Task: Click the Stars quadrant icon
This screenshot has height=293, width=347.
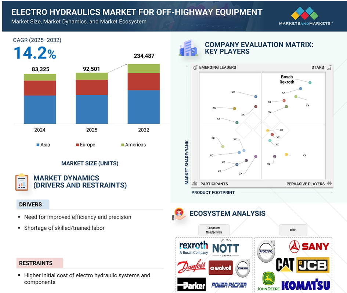Action: pyautogui.click(x=329, y=67)
